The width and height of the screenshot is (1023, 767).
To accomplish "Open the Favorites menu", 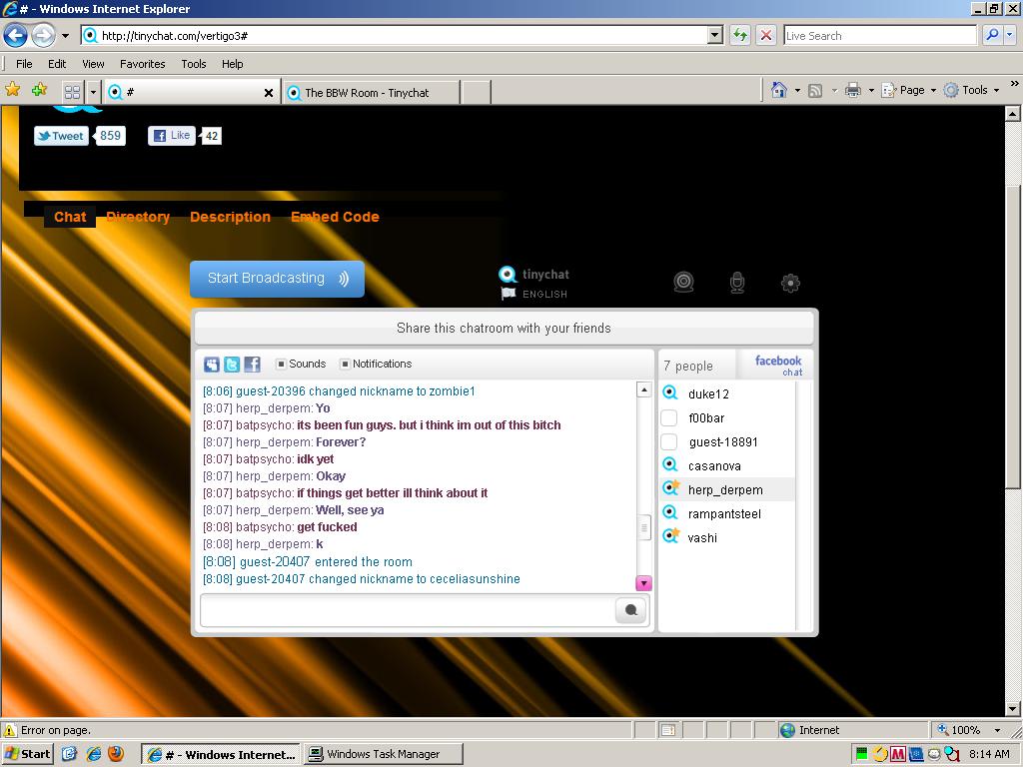I will (x=142, y=63).
